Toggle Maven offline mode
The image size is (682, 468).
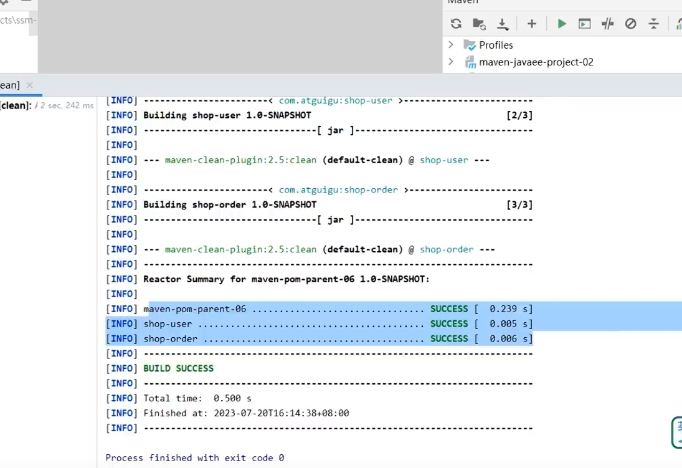point(608,24)
